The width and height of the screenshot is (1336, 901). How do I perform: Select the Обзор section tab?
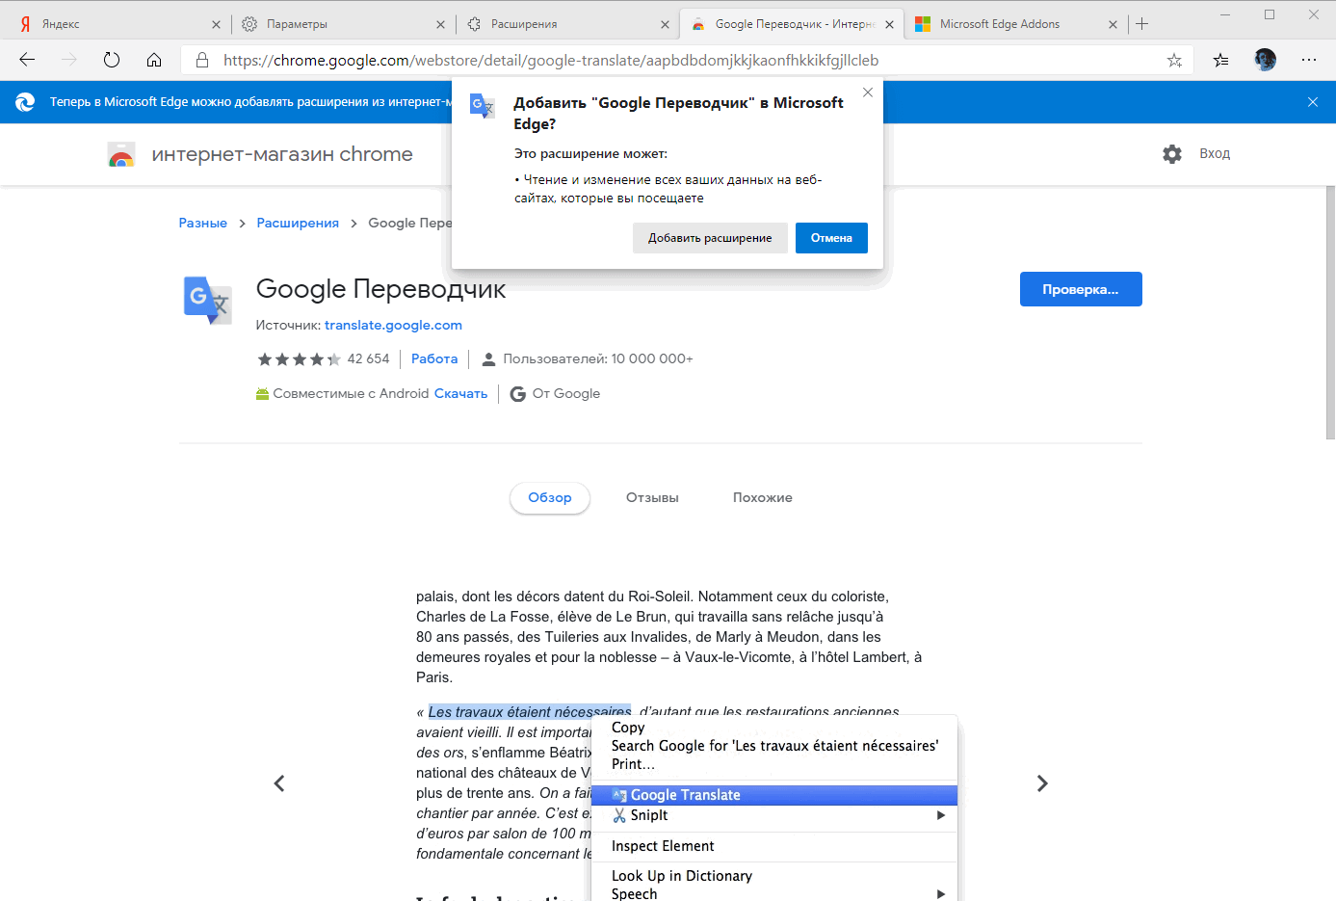tap(550, 498)
